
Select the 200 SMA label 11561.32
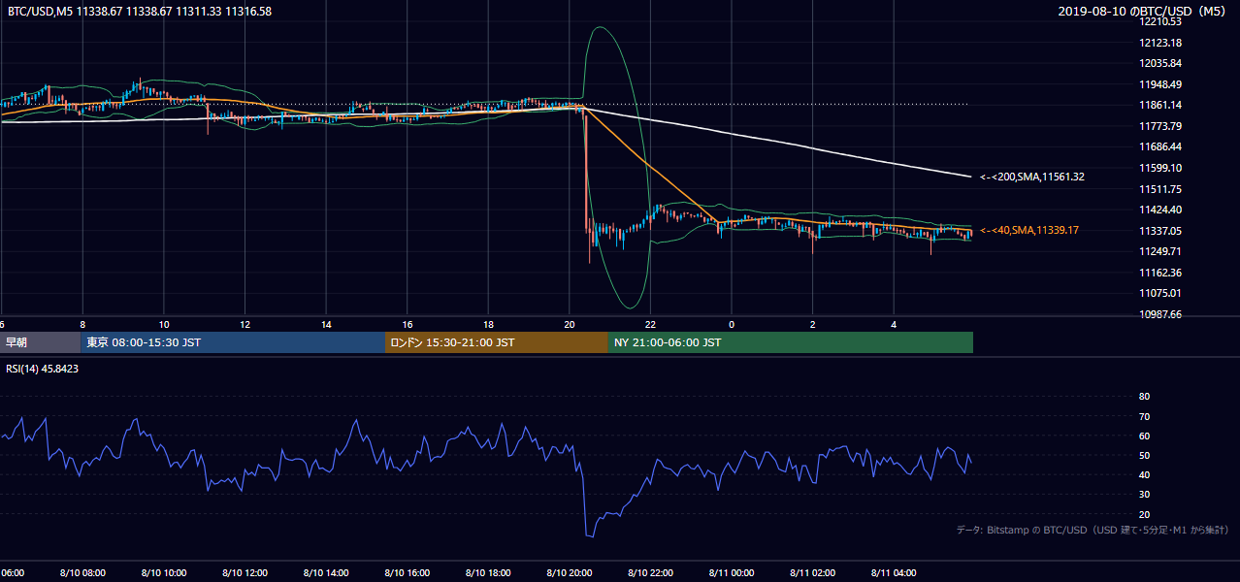(1032, 177)
